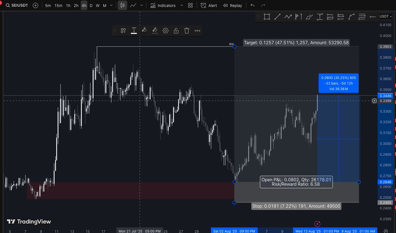
Task: Open indicator templates grid icon
Action: (x=190, y=6)
